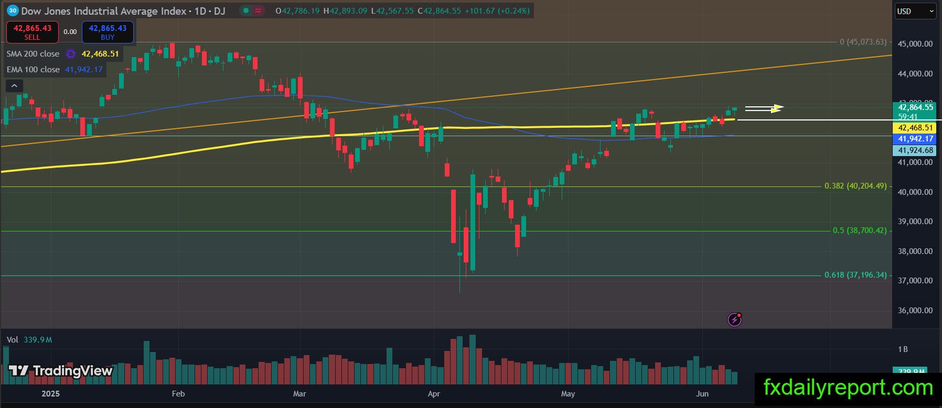Click the green market status dot
Image resolution: width=942 pixels, height=408 pixels.
245,10
